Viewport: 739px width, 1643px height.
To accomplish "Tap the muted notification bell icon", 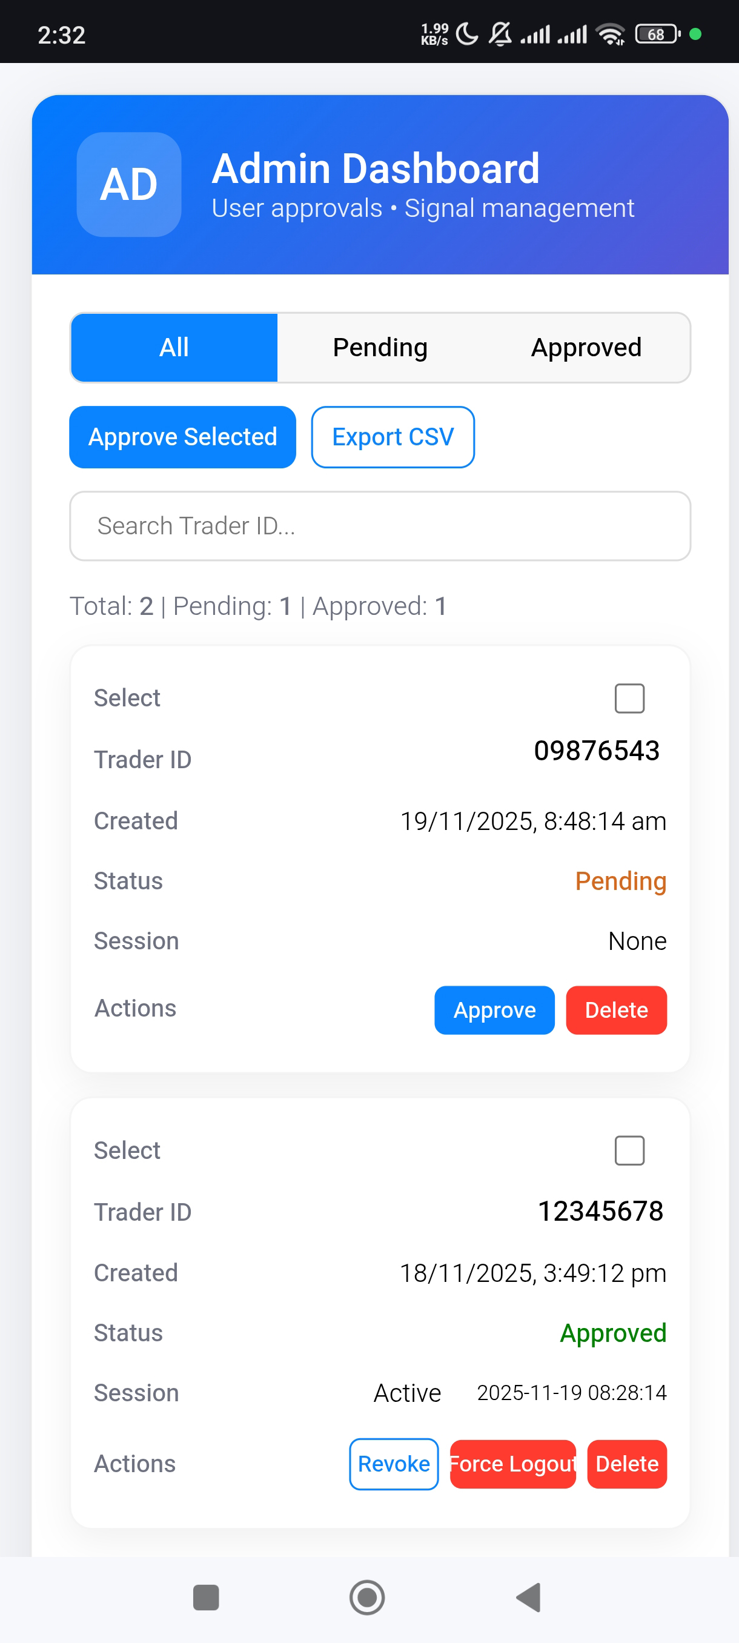I will click(500, 35).
